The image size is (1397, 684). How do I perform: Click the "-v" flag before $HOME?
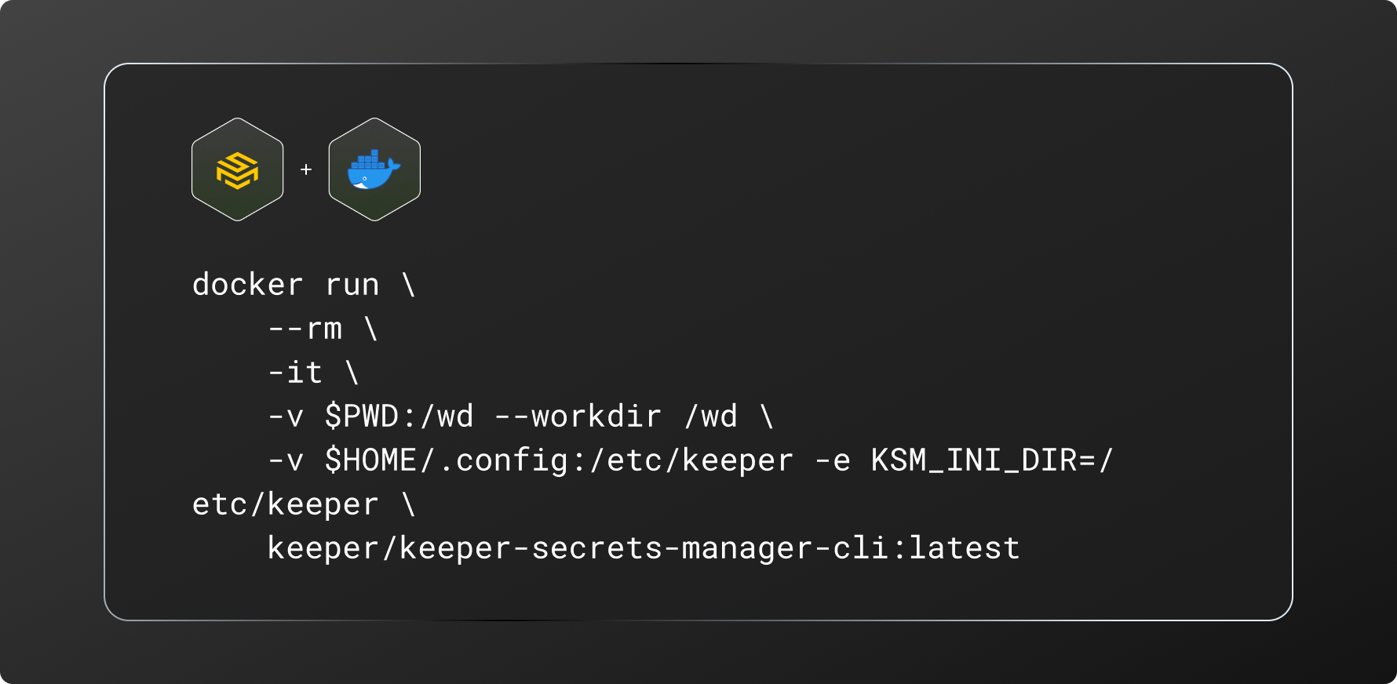[286, 460]
